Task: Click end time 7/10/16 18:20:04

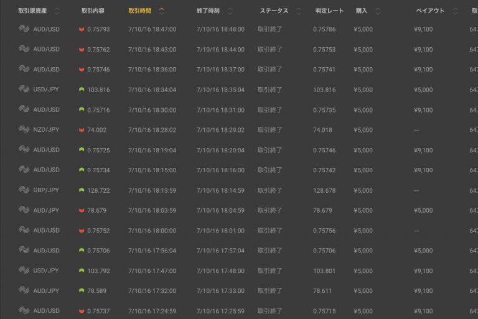Action: (x=220, y=150)
